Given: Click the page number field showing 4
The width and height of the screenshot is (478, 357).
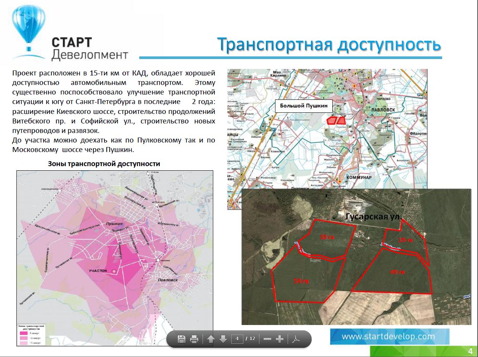Looking at the screenshot, I should tap(237, 339).
